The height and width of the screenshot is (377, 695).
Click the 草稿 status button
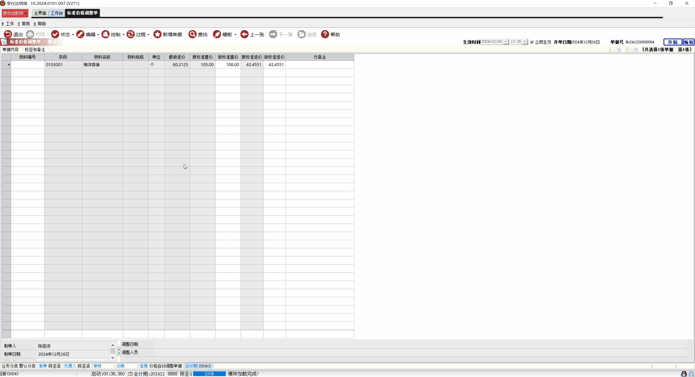click(672, 42)
